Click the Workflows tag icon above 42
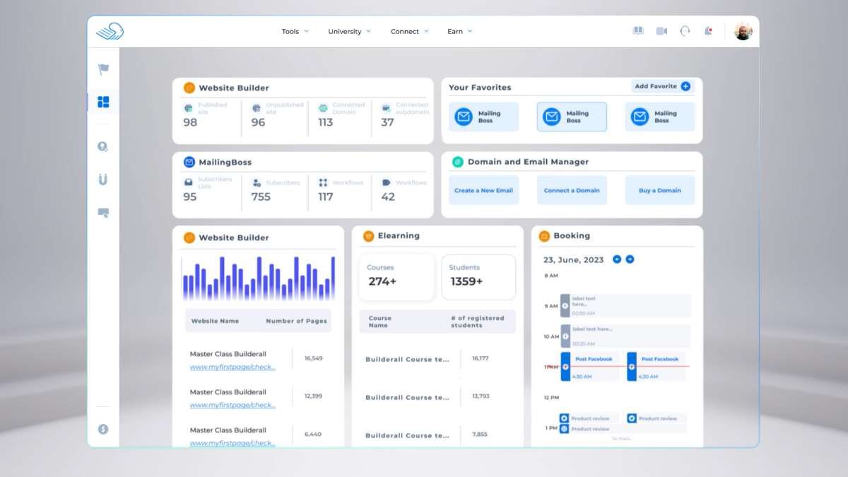The width and height of the screenshot is (848, 477). pyautogui.click(x=387, y=182)
